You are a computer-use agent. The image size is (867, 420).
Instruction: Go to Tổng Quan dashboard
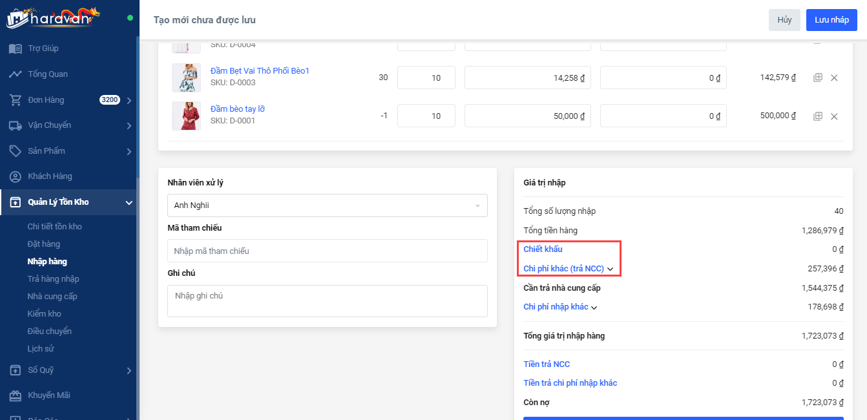pos(47,74)
